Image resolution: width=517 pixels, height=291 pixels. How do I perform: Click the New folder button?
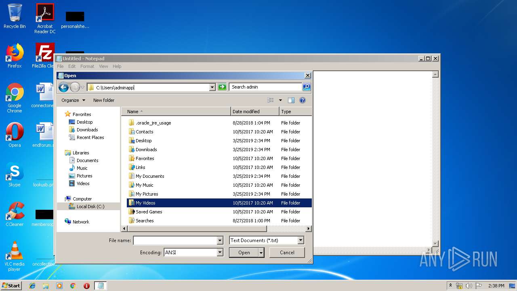104,100
